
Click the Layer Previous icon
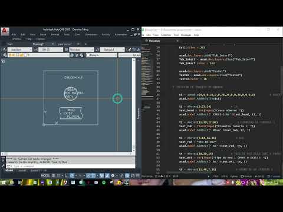click(77, 55)
